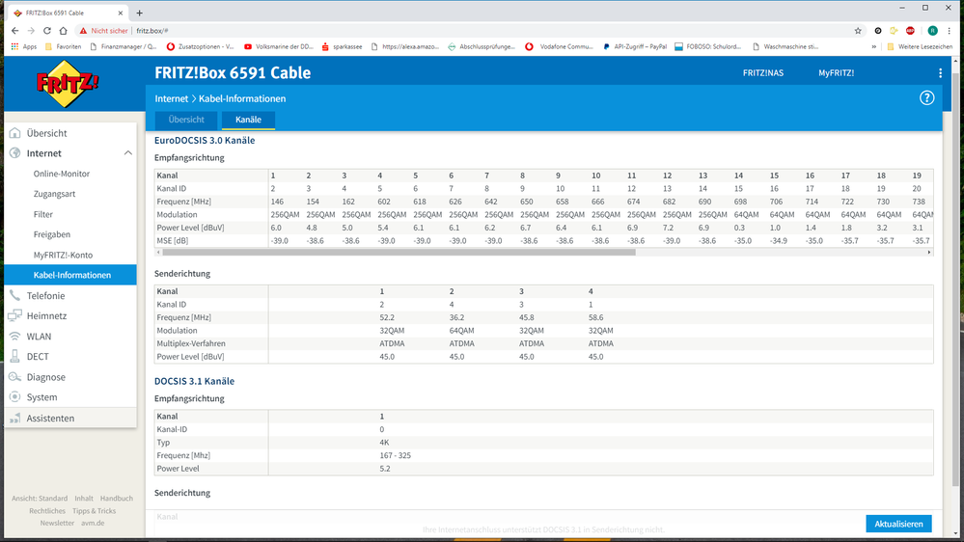The image size is (964, 542).
Task: Open Telefonie menu in sidebar
Action: pyautogui.click(x=45, y=295)
